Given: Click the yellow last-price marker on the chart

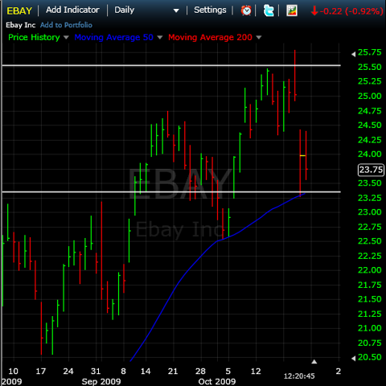Looking at the screenshot, I should 302,155.
